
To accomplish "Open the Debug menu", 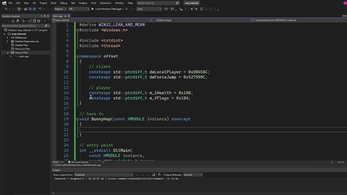I will tap(63, 3).
